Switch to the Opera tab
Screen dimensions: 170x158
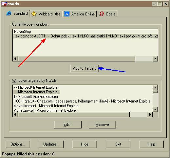click(x=107, y=14)
